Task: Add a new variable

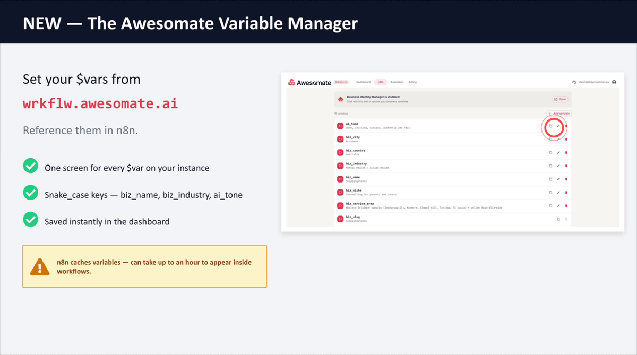Action: 559,114
